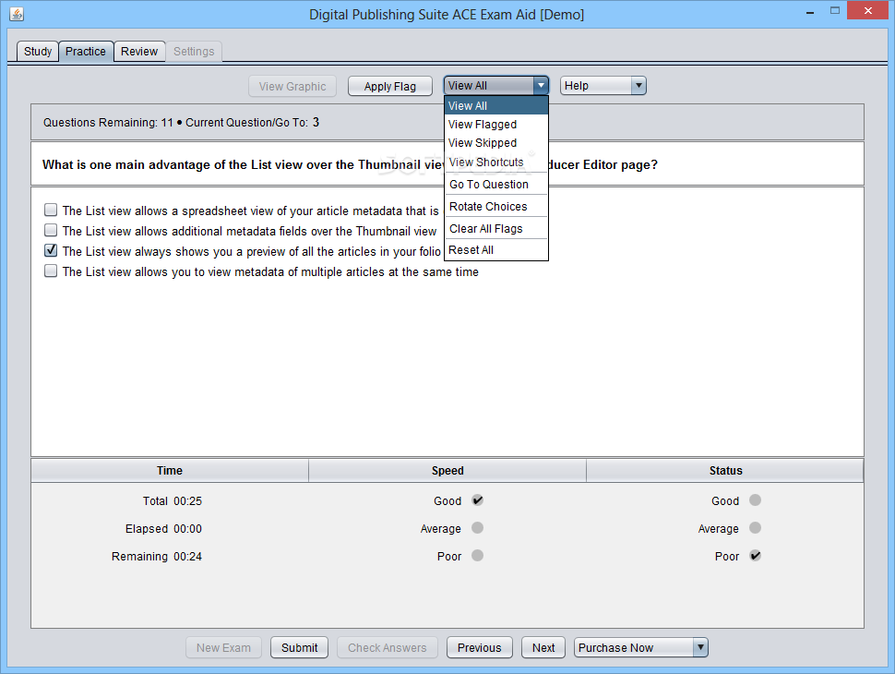
Task: Switch to the Practice tab
Action: pos(86,52)
